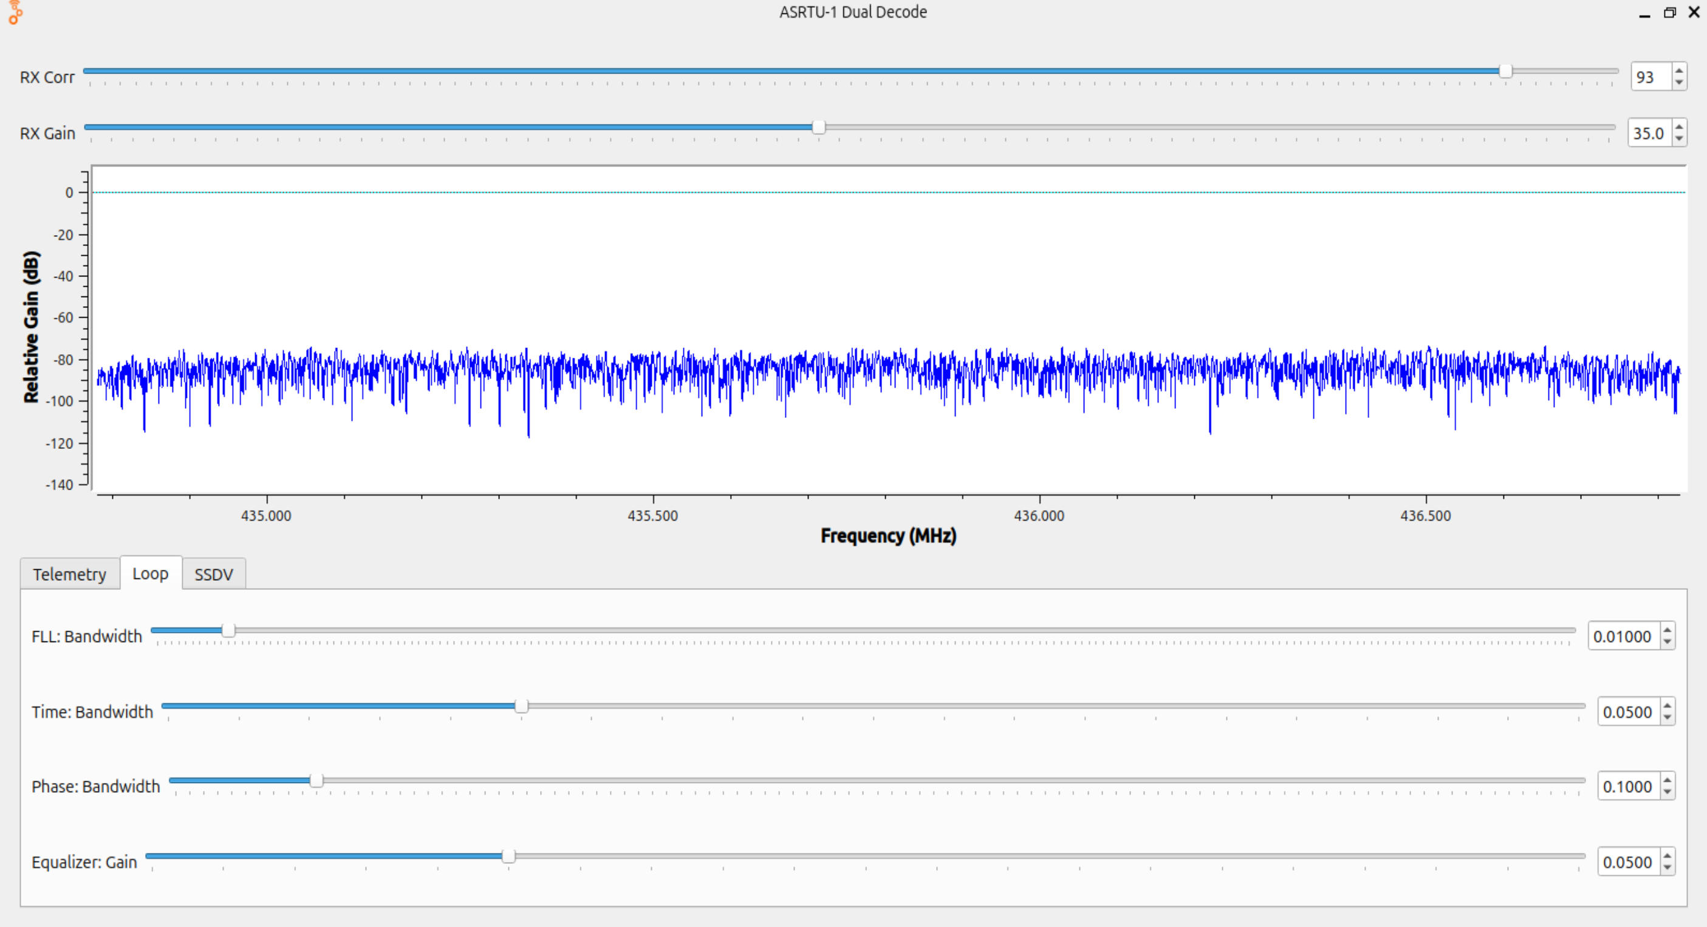Click the RX Corr slider handle
Screen dimensions: 1707x927
(x=1505, y=71)
